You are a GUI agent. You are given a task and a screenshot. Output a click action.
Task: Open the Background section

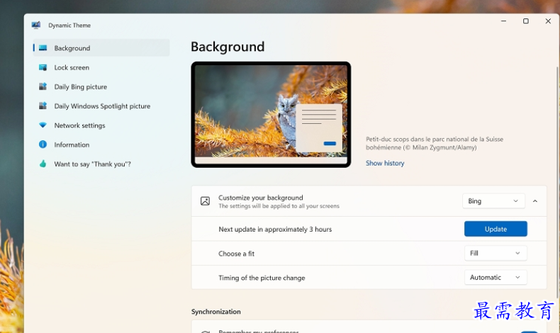(101, 48)
